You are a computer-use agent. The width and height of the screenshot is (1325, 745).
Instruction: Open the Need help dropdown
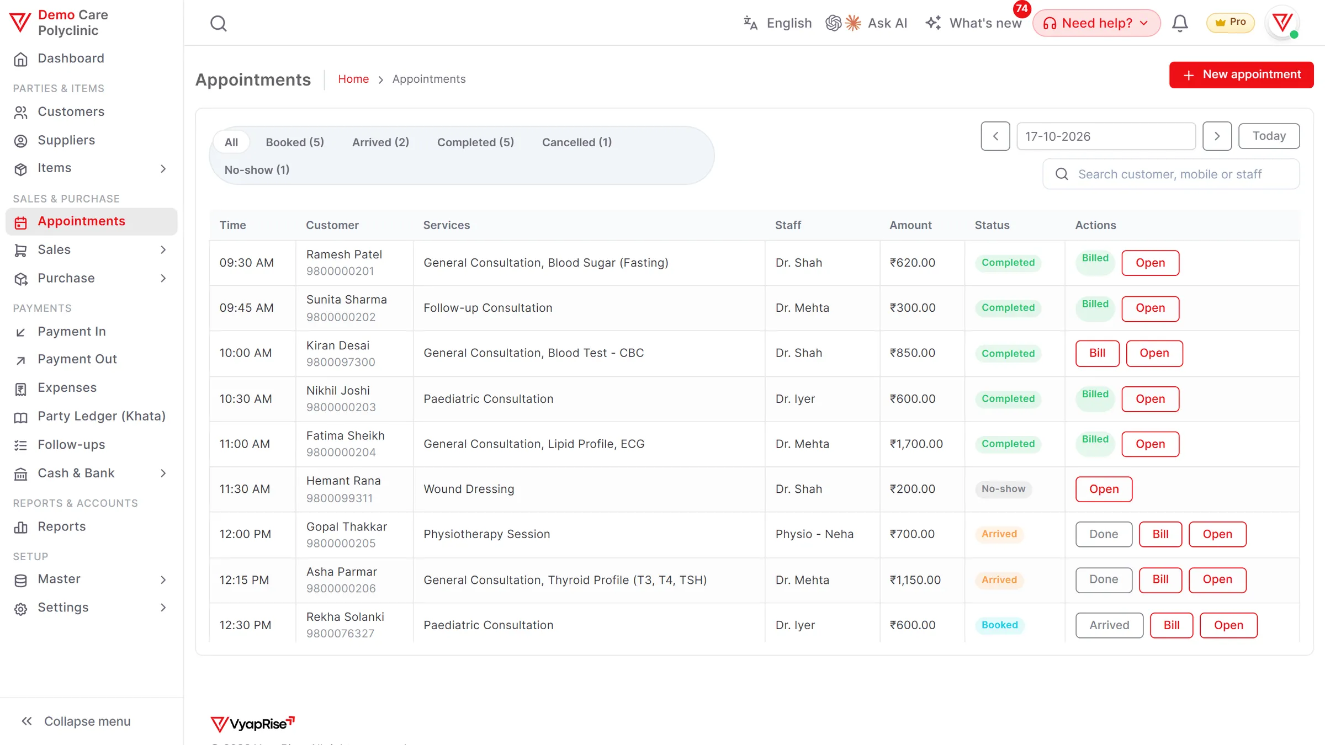[x=1096, y=23]
